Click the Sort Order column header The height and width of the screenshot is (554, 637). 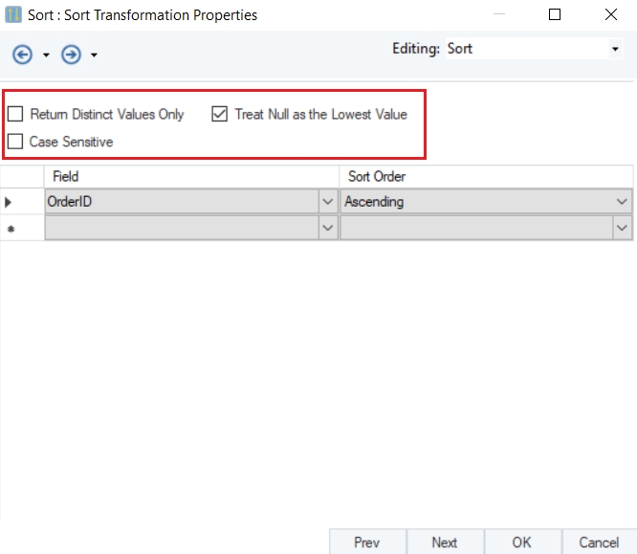(x=486, y=177)
